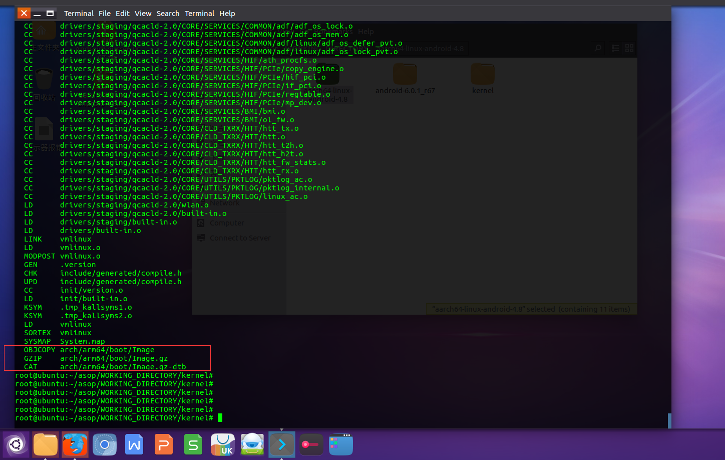Minimize the terminal window

pyautogui.click(x=37, y=14)
